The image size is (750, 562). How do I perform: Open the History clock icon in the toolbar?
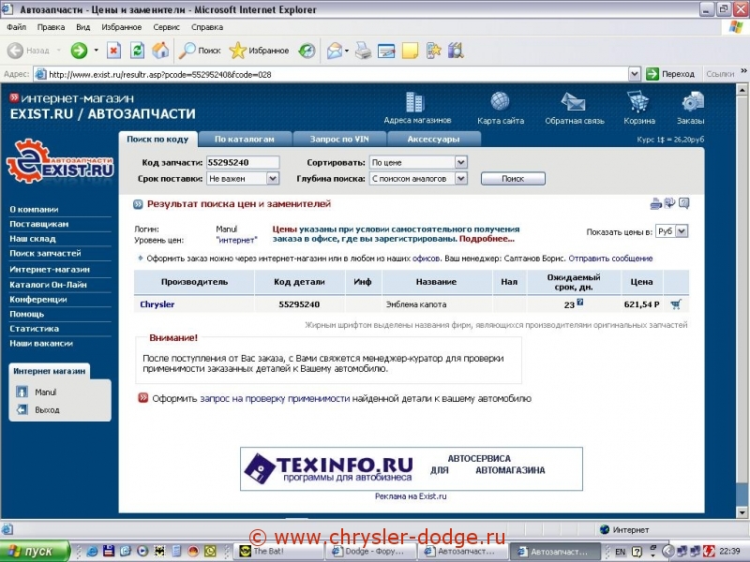[x=307, y=51]
